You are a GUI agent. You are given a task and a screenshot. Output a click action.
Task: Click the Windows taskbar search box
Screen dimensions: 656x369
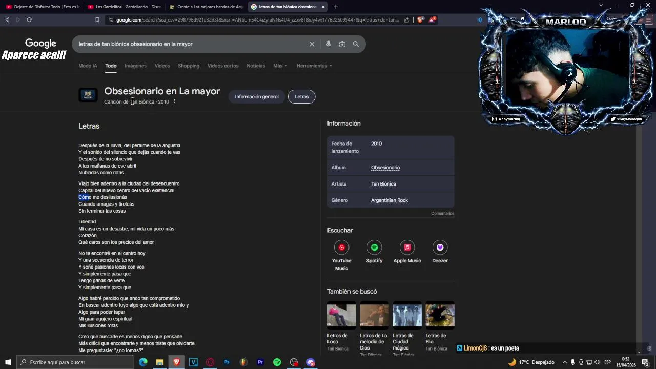75,362
